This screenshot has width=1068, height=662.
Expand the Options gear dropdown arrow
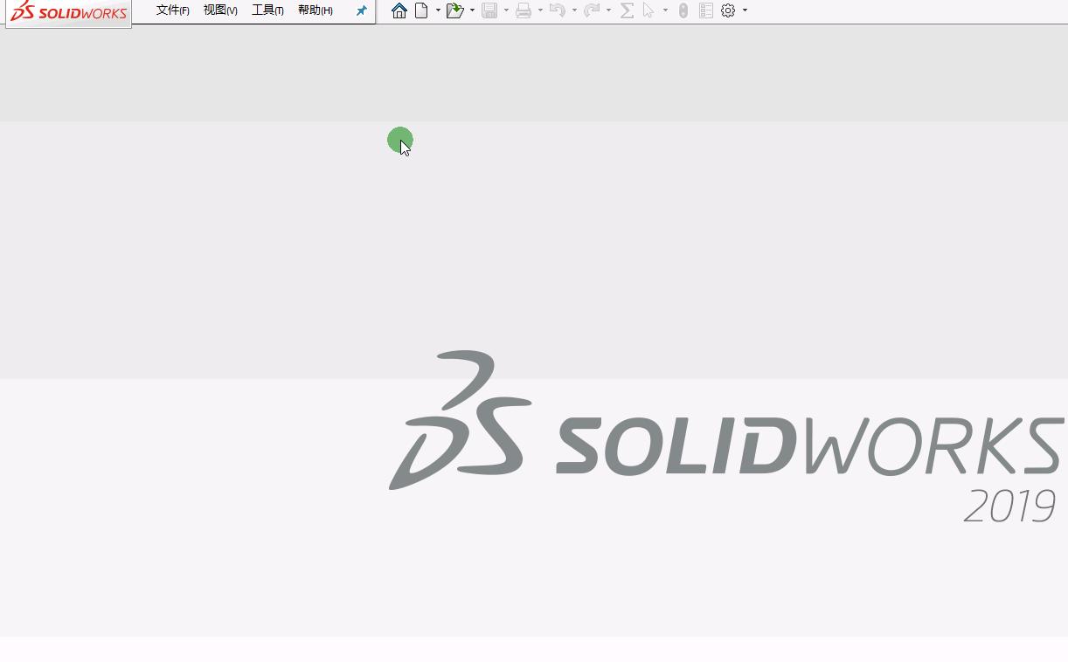point(745,10)
